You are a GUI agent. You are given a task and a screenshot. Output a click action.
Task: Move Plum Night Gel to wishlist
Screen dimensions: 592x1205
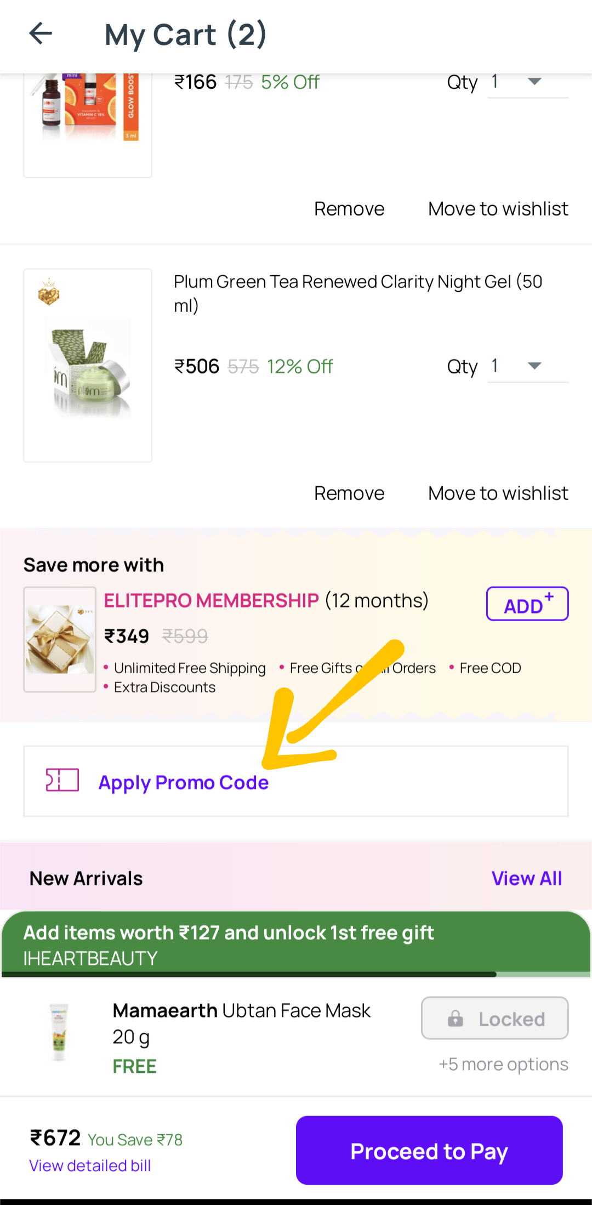point(498,493)
